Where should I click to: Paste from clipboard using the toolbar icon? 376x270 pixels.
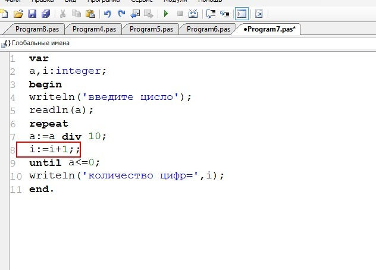coord(90,14)
